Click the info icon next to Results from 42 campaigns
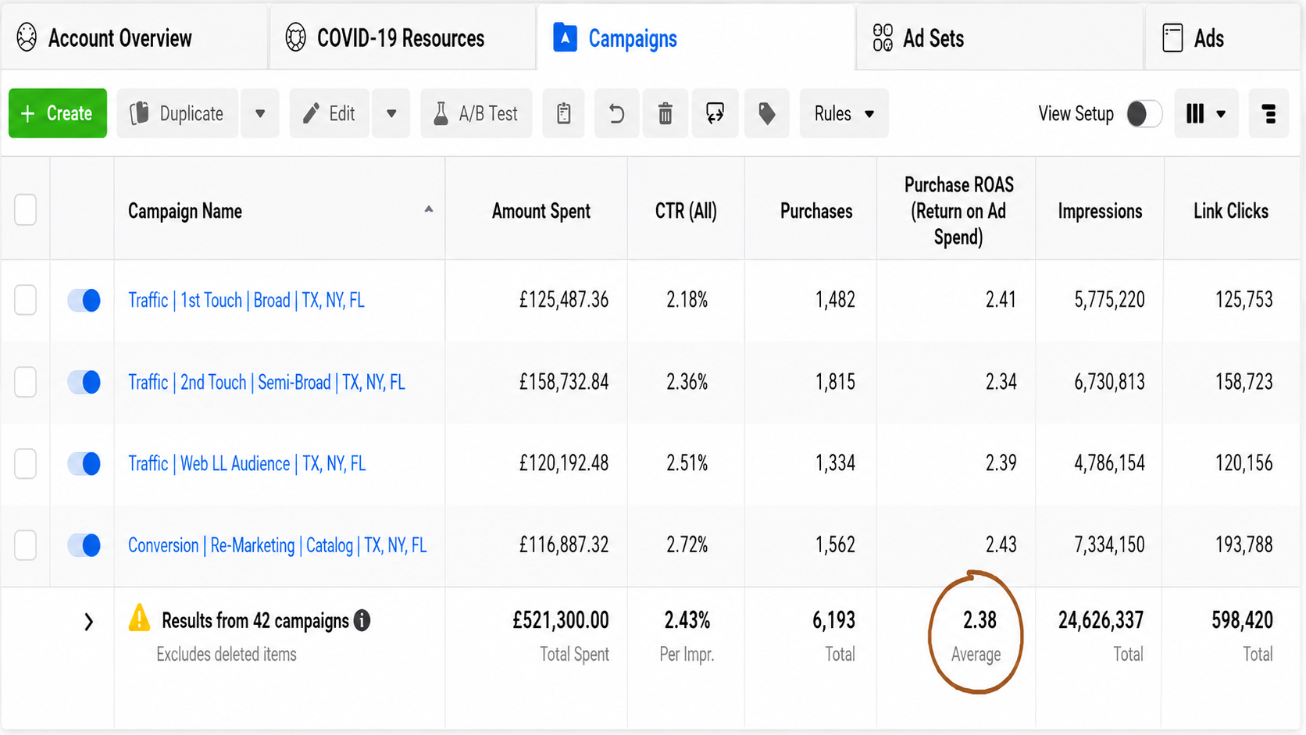The height and width of the screenshot is (735, 1306). pyautogui.click(x=362, y=621)
